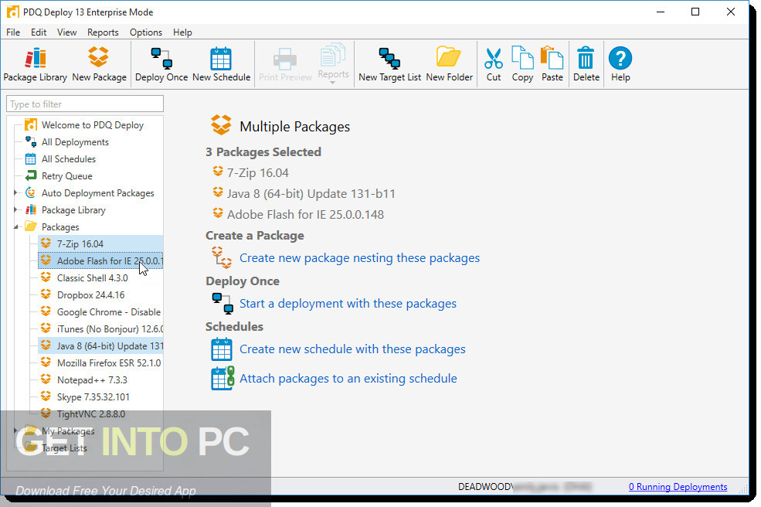This screenshot has height=507, width=761.
Task: Collapse the Packages folder node
Action: tap(15, 226)
